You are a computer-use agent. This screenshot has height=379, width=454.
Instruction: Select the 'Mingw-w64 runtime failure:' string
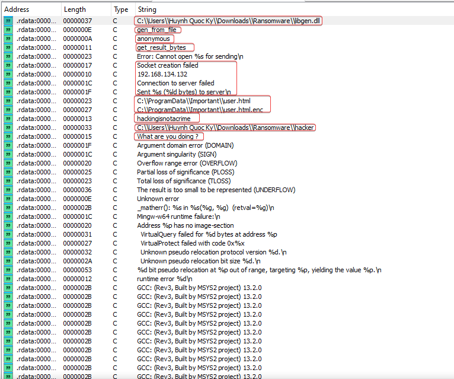[x=178, y=216]
